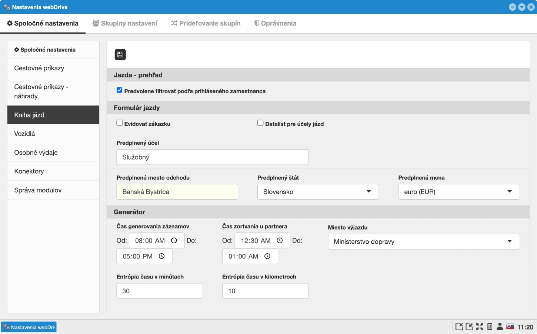The width and height of the screenshot is (537, 334).
Task: Click the save (floppy disk) icon
Action: pos(120,55)
